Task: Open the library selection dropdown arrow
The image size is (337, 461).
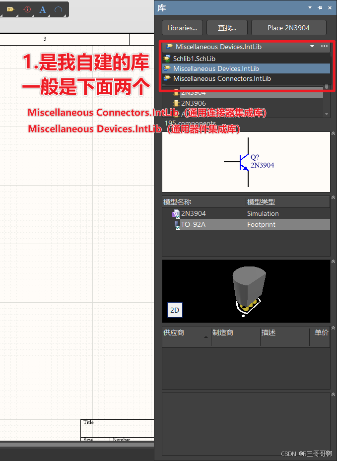Action: pos(312,46)
